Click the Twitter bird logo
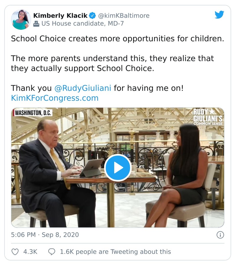 click(219, 14)
